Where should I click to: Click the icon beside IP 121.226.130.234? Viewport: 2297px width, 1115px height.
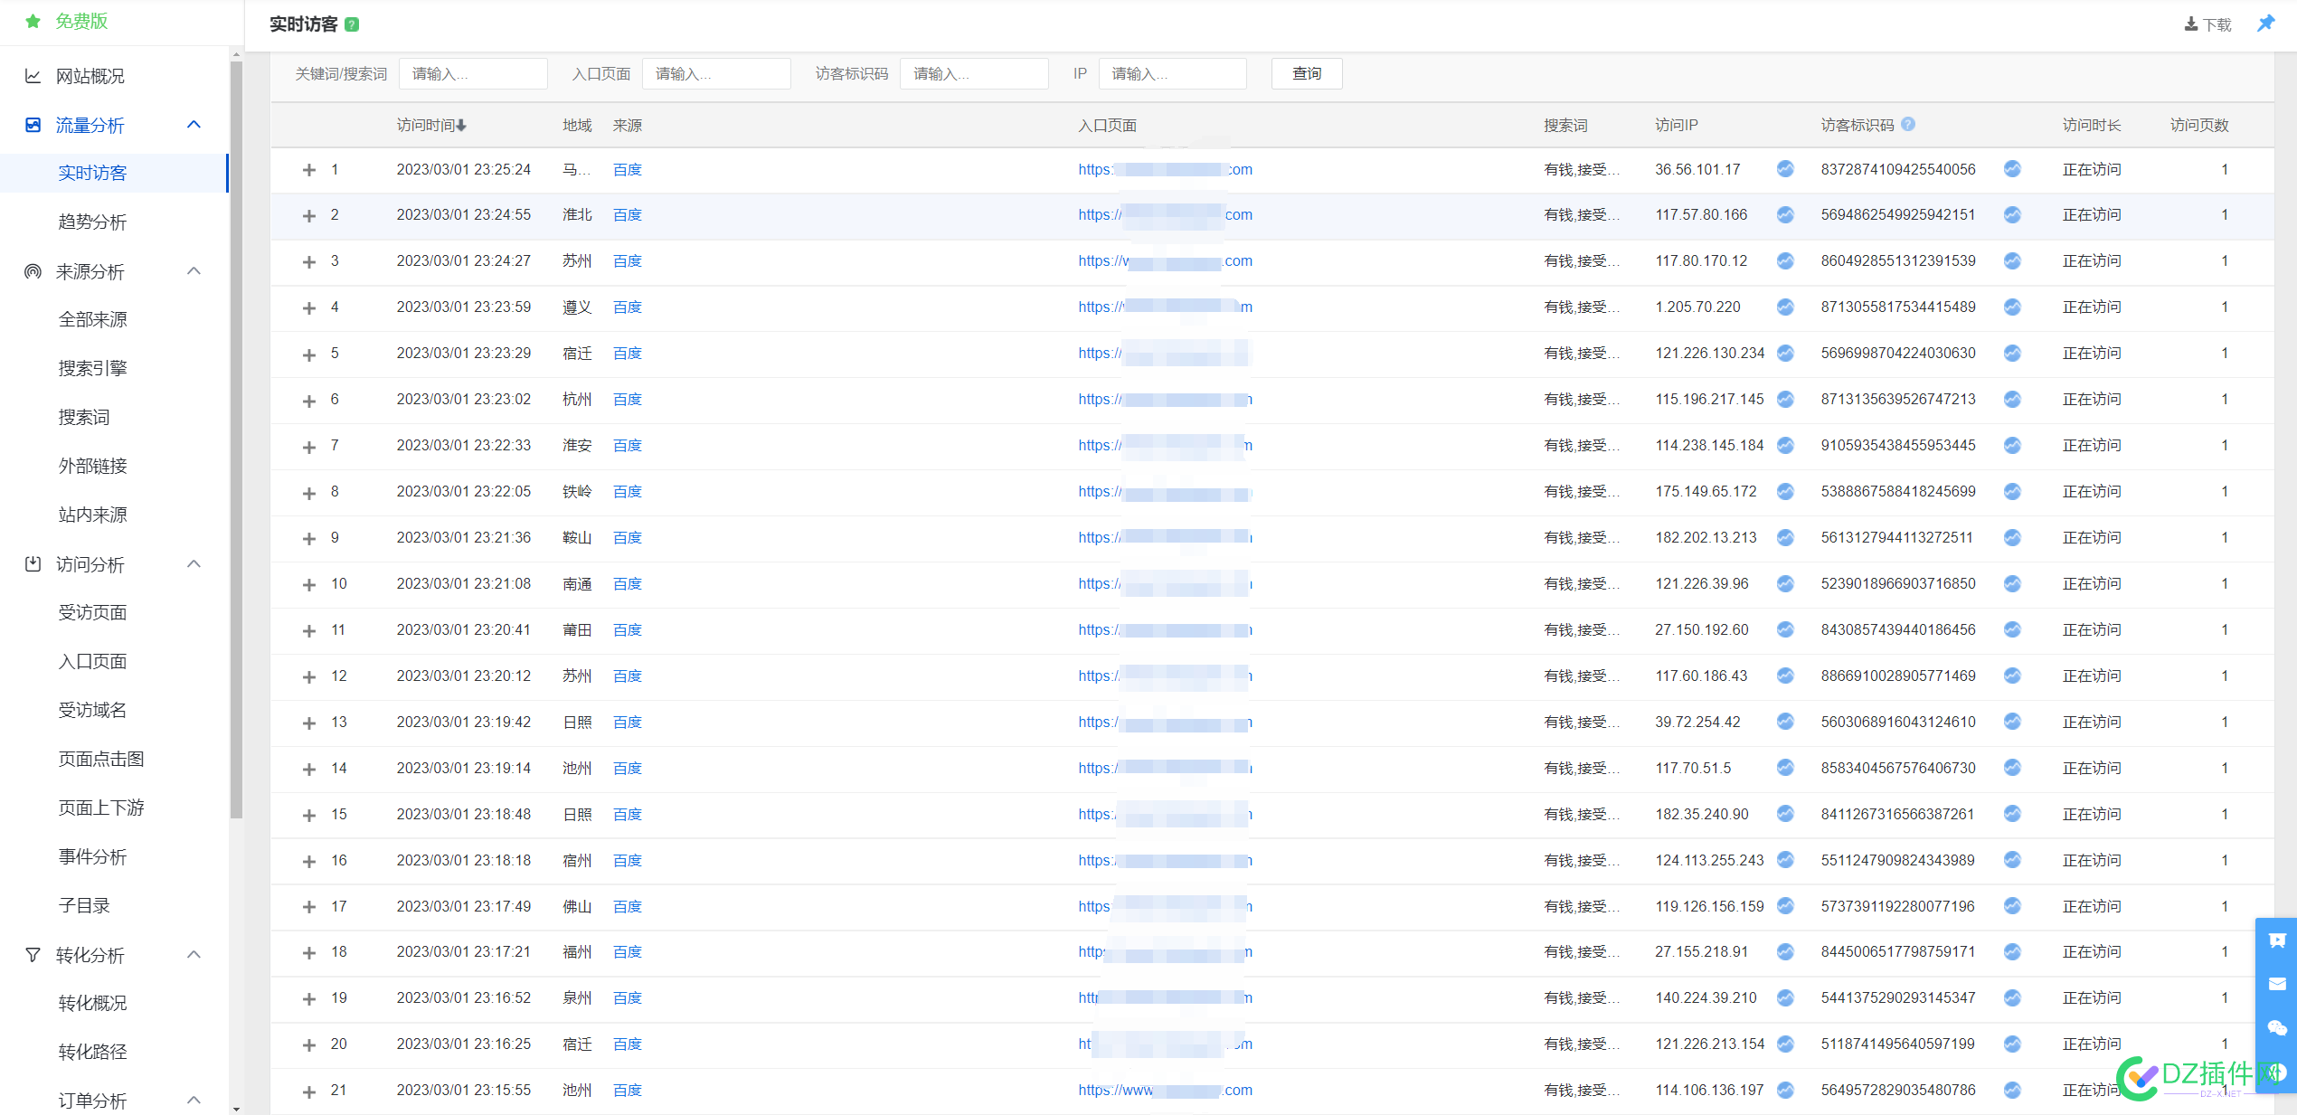click(x=1785, y=353)
